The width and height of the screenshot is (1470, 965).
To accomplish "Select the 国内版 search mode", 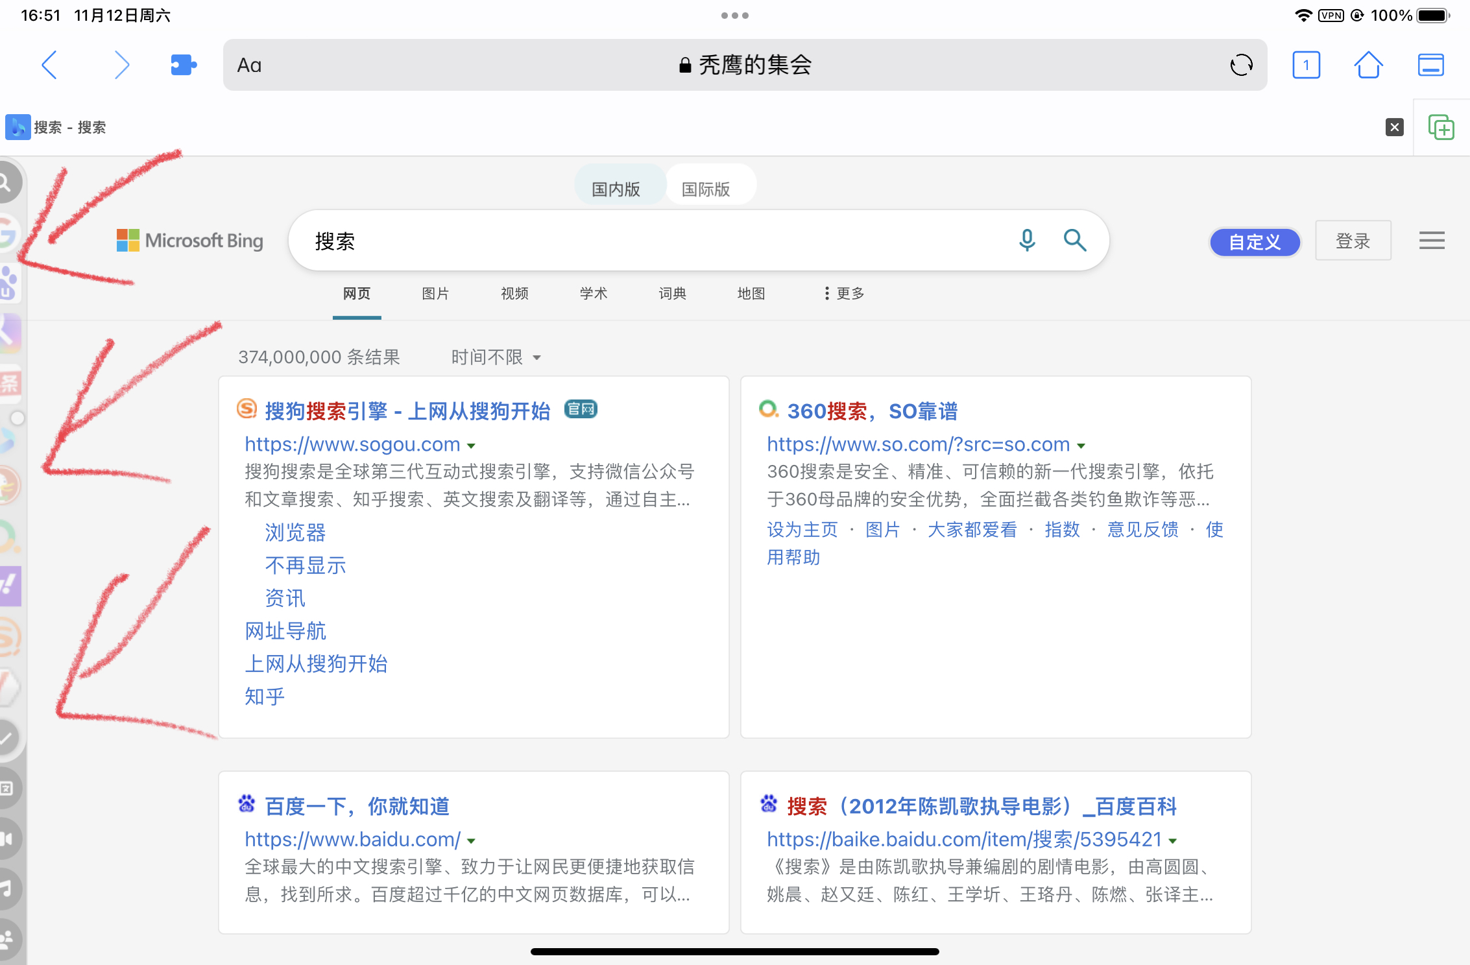I will (616, 189).
